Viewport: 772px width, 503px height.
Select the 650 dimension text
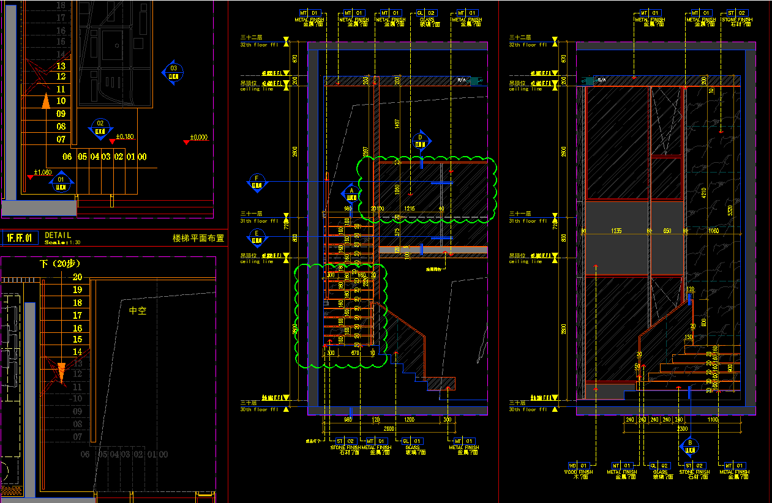667,231
